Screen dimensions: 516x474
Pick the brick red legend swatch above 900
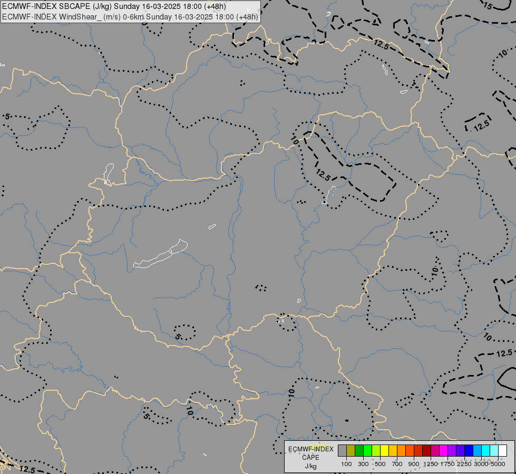coord(418,450)
